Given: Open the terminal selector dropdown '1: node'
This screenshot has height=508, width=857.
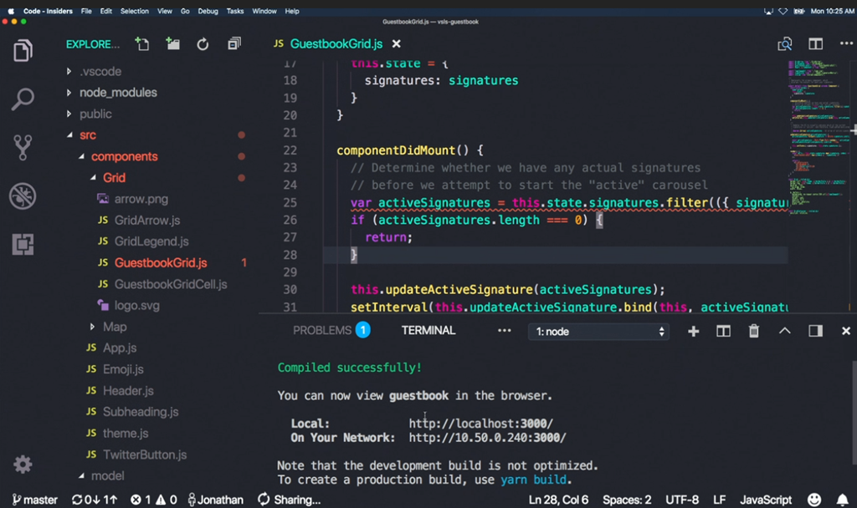Looking at the screenshot, I should click(x=599, y=332).
